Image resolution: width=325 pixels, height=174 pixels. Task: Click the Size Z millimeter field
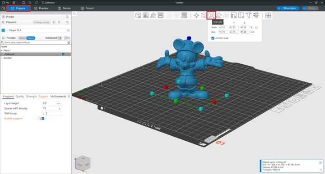pyautogui.click(x=244, y=32)
